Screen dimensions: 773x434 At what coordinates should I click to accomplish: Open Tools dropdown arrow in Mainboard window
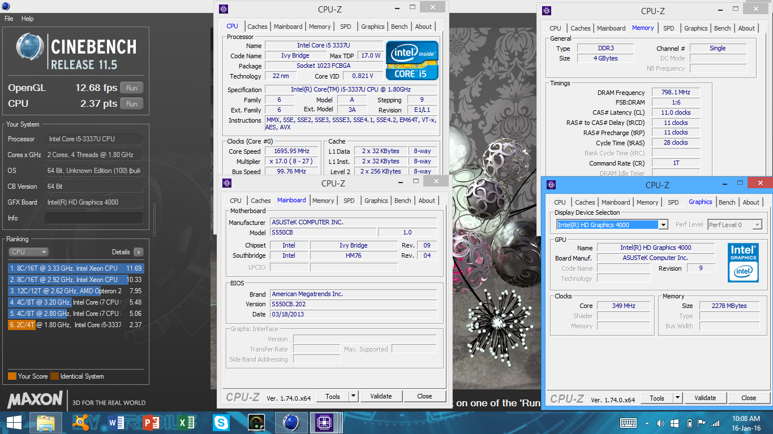[353, 396]
